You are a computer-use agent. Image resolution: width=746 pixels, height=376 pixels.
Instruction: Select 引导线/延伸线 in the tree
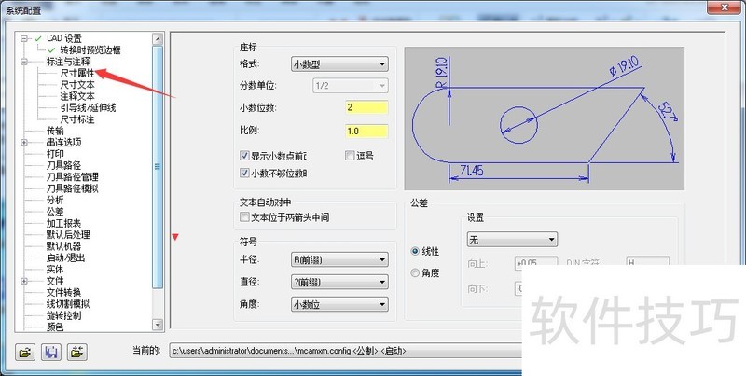88,107
